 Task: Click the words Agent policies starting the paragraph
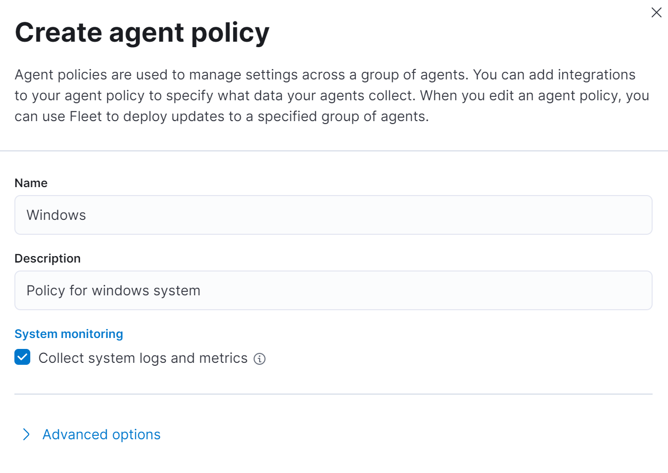tap(61, 75)
